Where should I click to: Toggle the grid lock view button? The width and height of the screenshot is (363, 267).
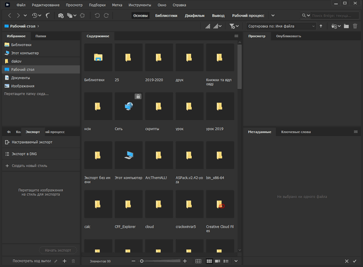point(198,261)
